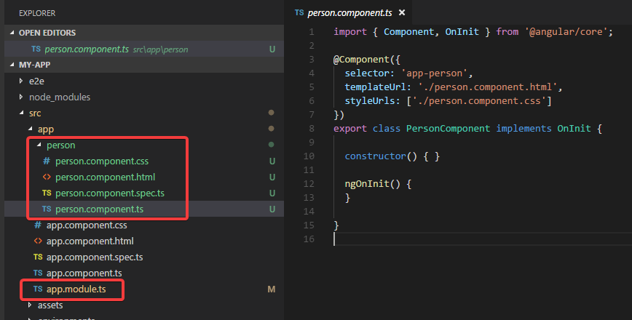Expand the assets folder

(x=30, y=305)
